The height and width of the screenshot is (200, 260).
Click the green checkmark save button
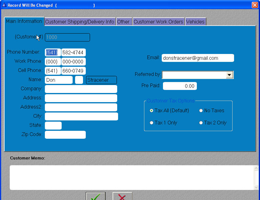point(96,196)
